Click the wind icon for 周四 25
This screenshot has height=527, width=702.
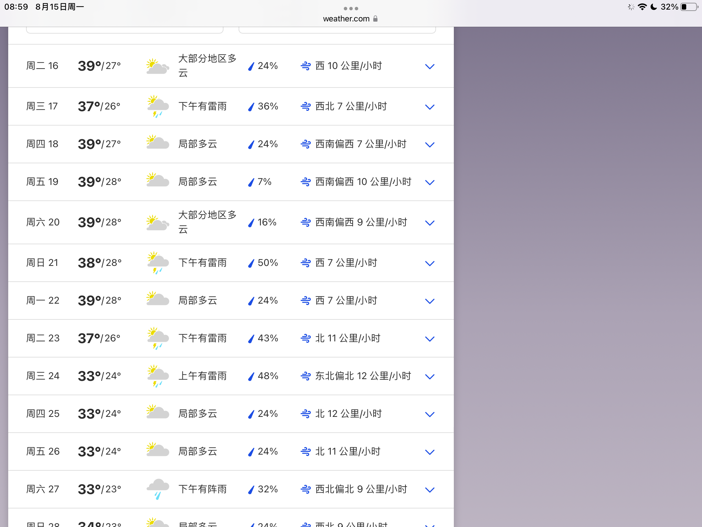(305, 414)
